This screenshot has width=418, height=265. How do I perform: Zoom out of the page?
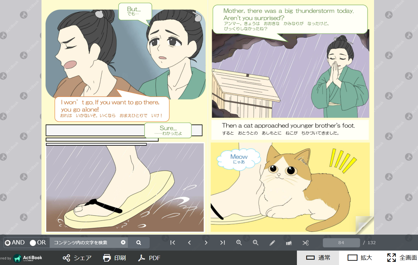pyautogui.click(x=255, y=243)
